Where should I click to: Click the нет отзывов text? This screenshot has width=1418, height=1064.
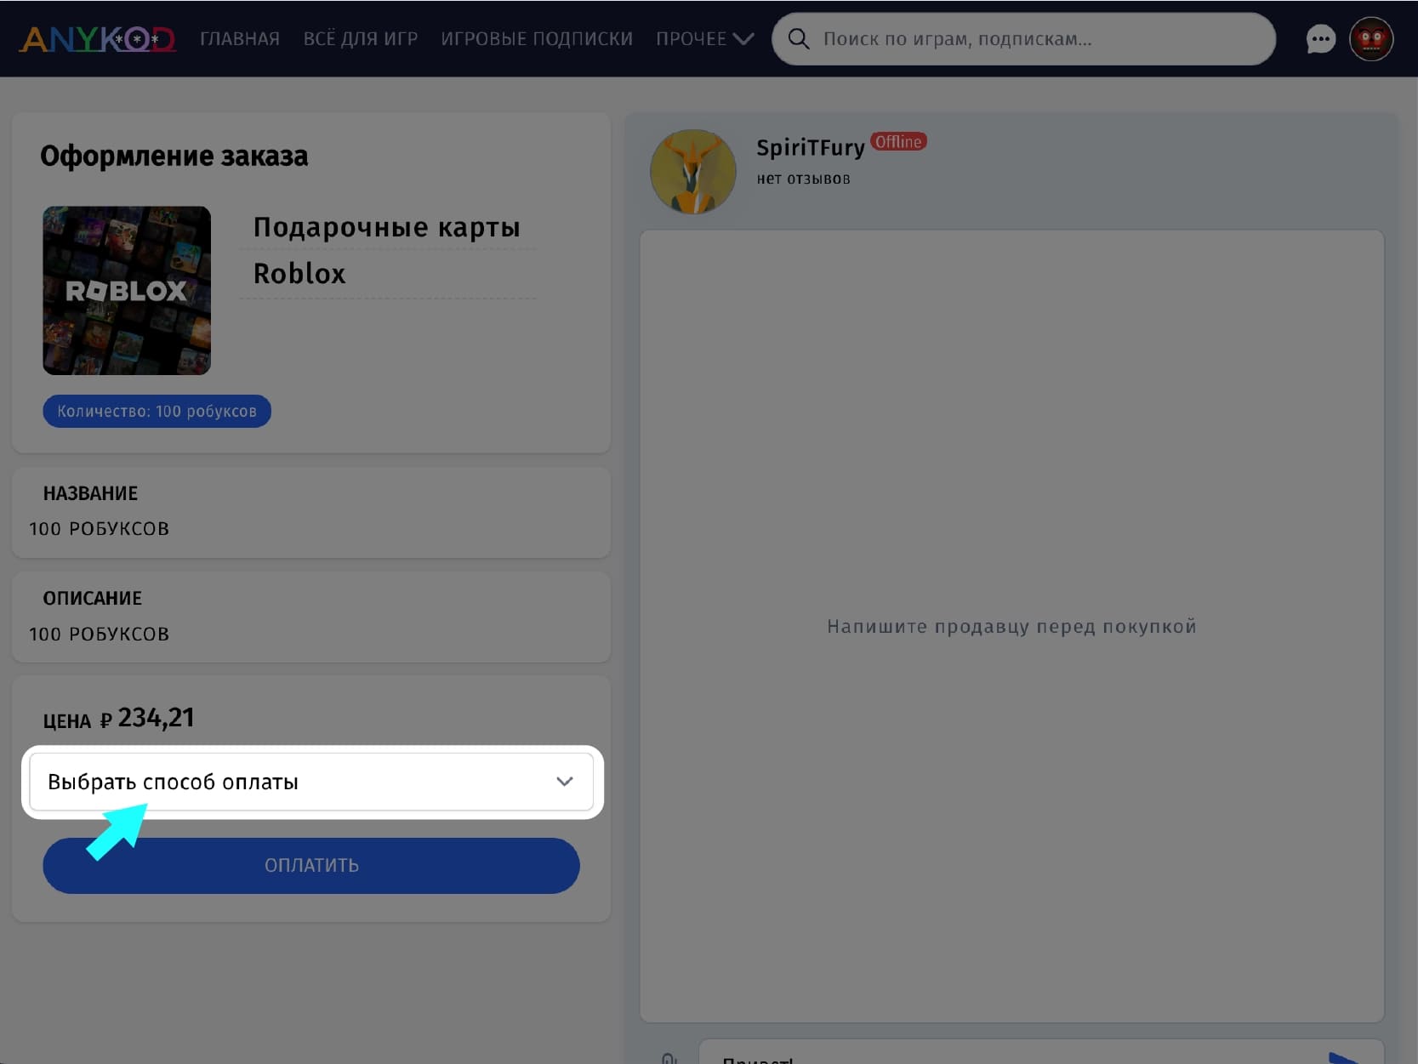coord(804,179)
